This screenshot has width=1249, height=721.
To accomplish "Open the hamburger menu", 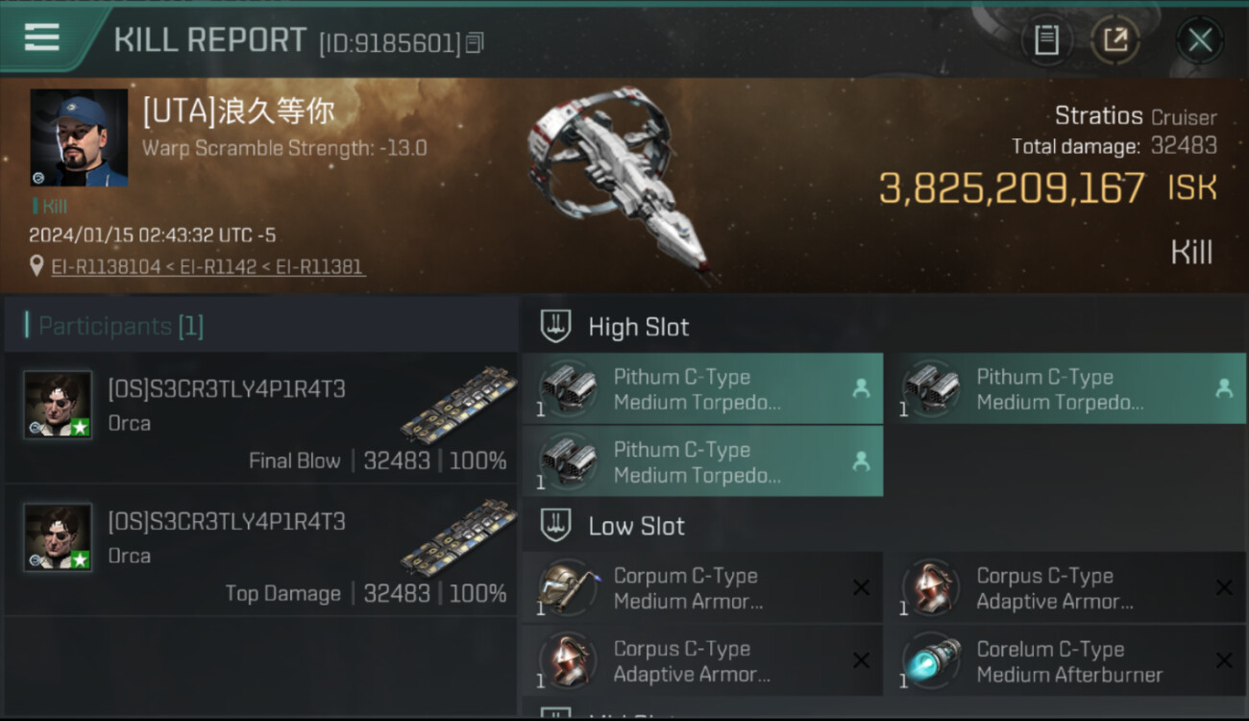I will point(42,38).
